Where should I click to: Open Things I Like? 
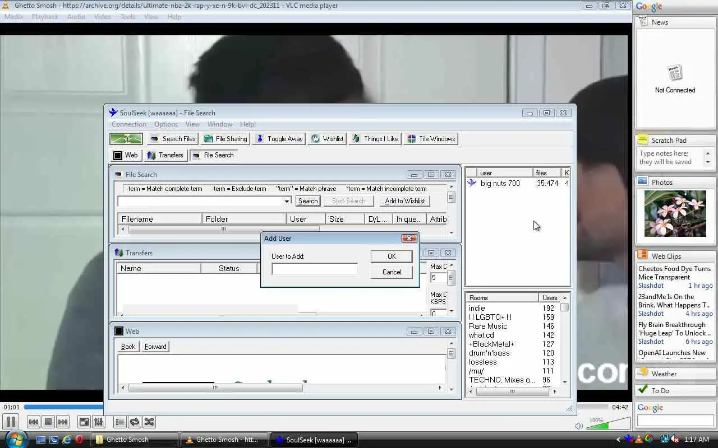374,139
